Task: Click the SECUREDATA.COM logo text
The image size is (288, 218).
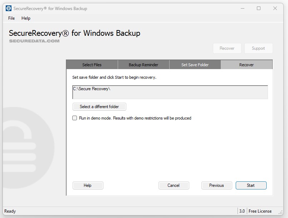Action: tap(34, 41)
